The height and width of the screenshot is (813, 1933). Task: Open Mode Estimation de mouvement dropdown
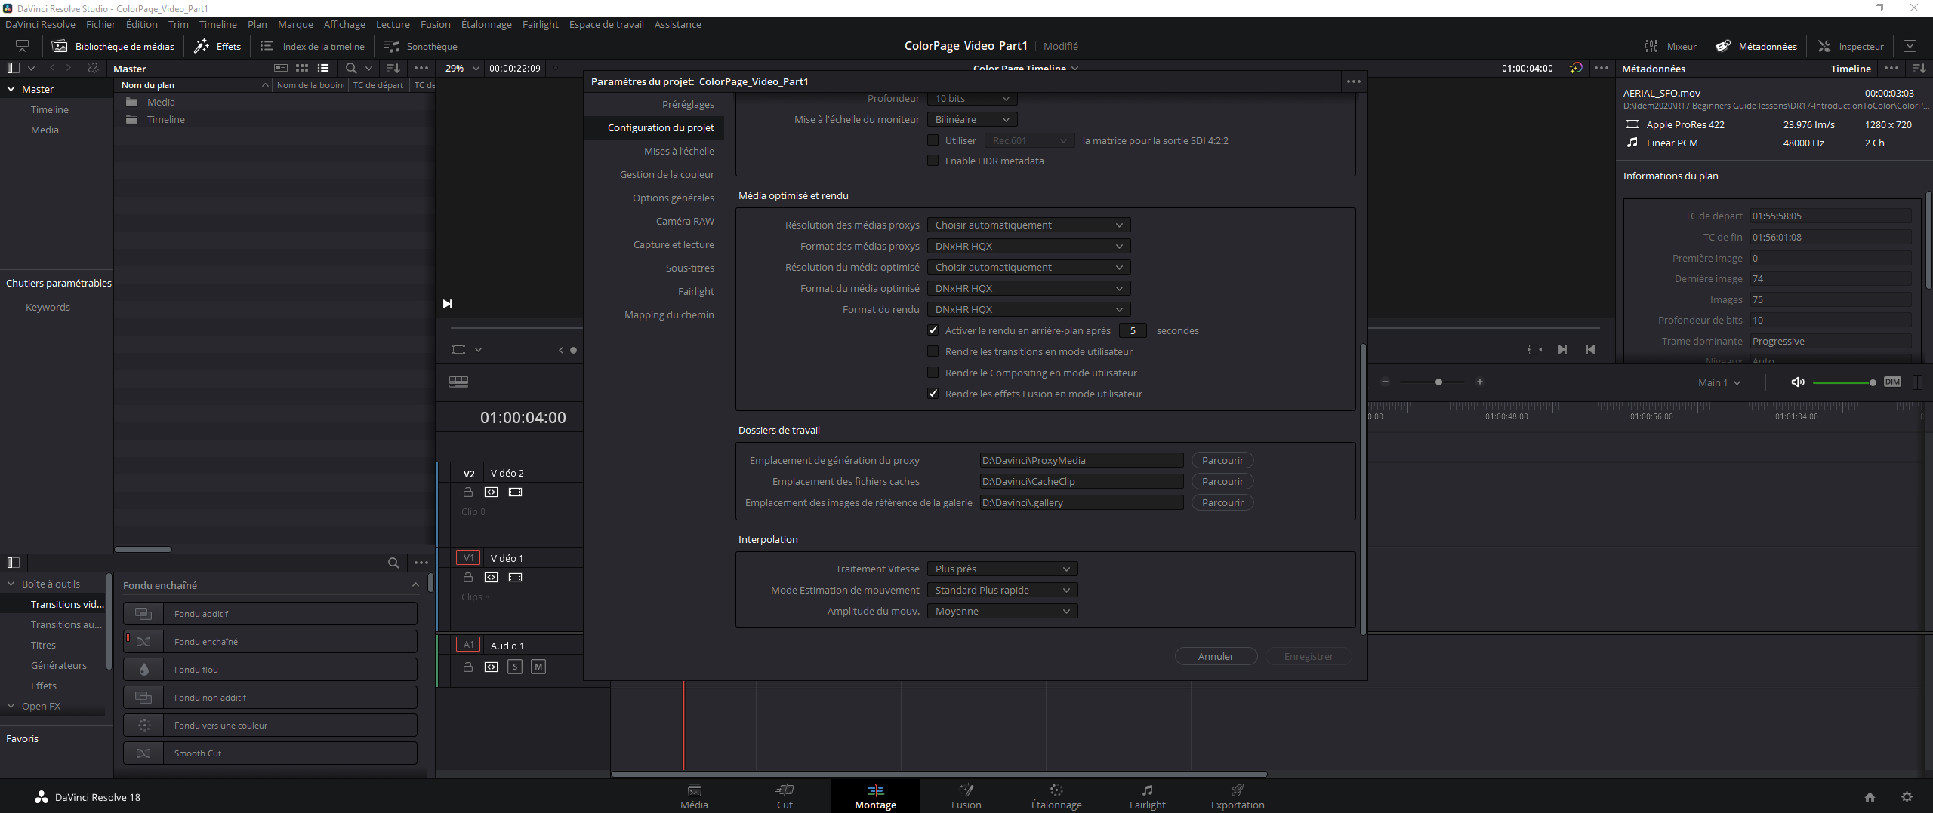[1002, 590]
